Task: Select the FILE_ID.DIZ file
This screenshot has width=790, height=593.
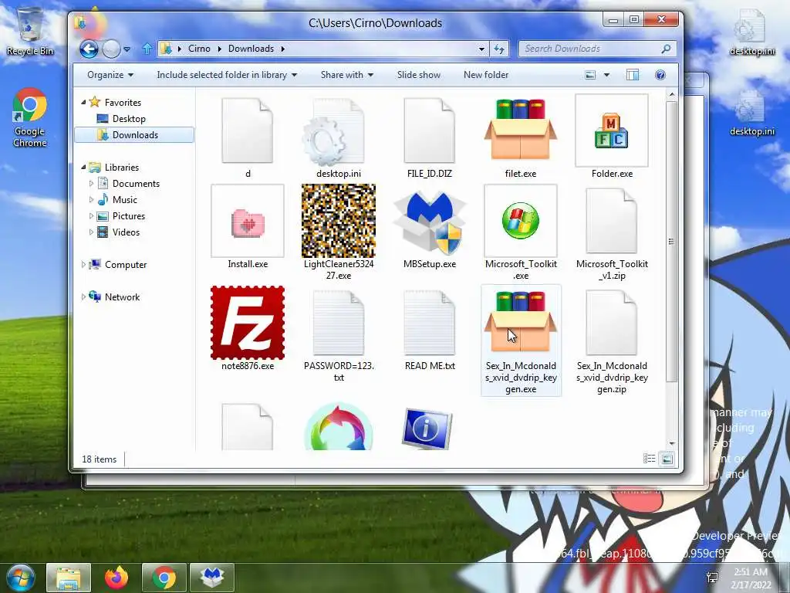Action: 430,130
